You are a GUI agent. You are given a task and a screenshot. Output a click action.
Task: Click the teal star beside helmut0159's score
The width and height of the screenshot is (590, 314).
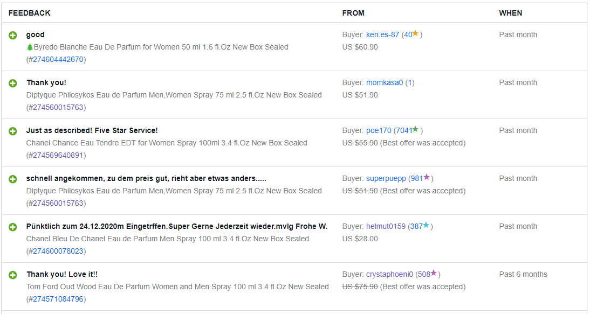[426, 226]
